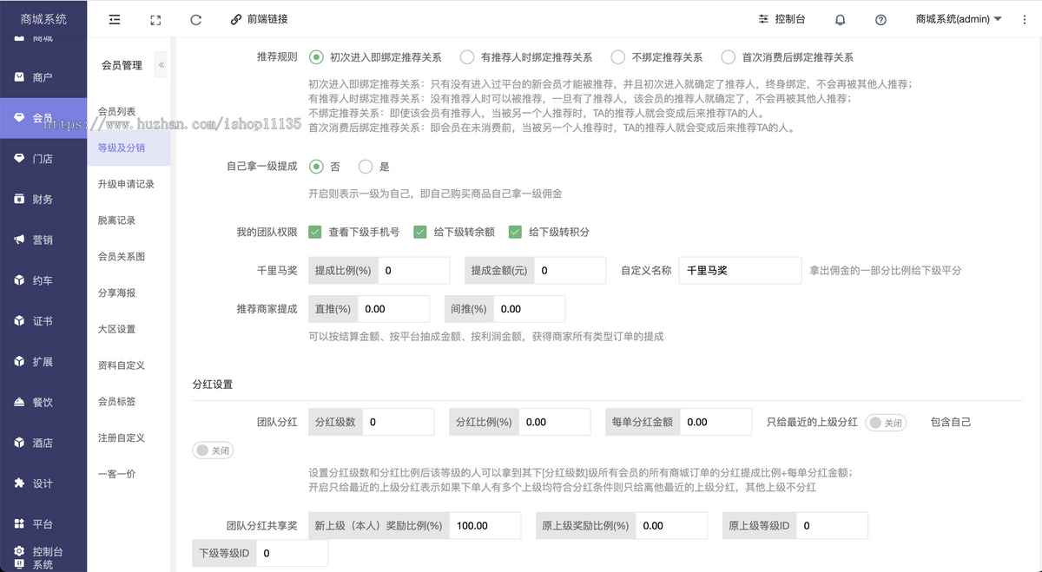Uncheck 查看下级手机号 checkbox
The height and width of the screenshot is (572, 1042).
(x=315, y=232)
